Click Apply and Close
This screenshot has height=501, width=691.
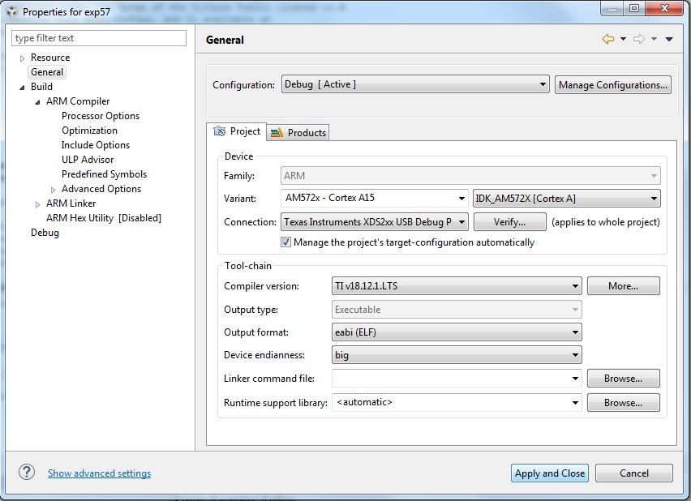[549, 473]
